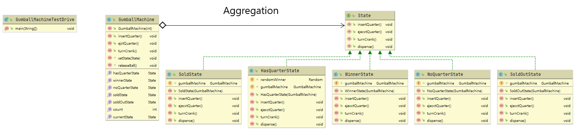Click method icon beside dispense() in State
The width and height of the screenshot is (581, 132).
pos(349,46)
